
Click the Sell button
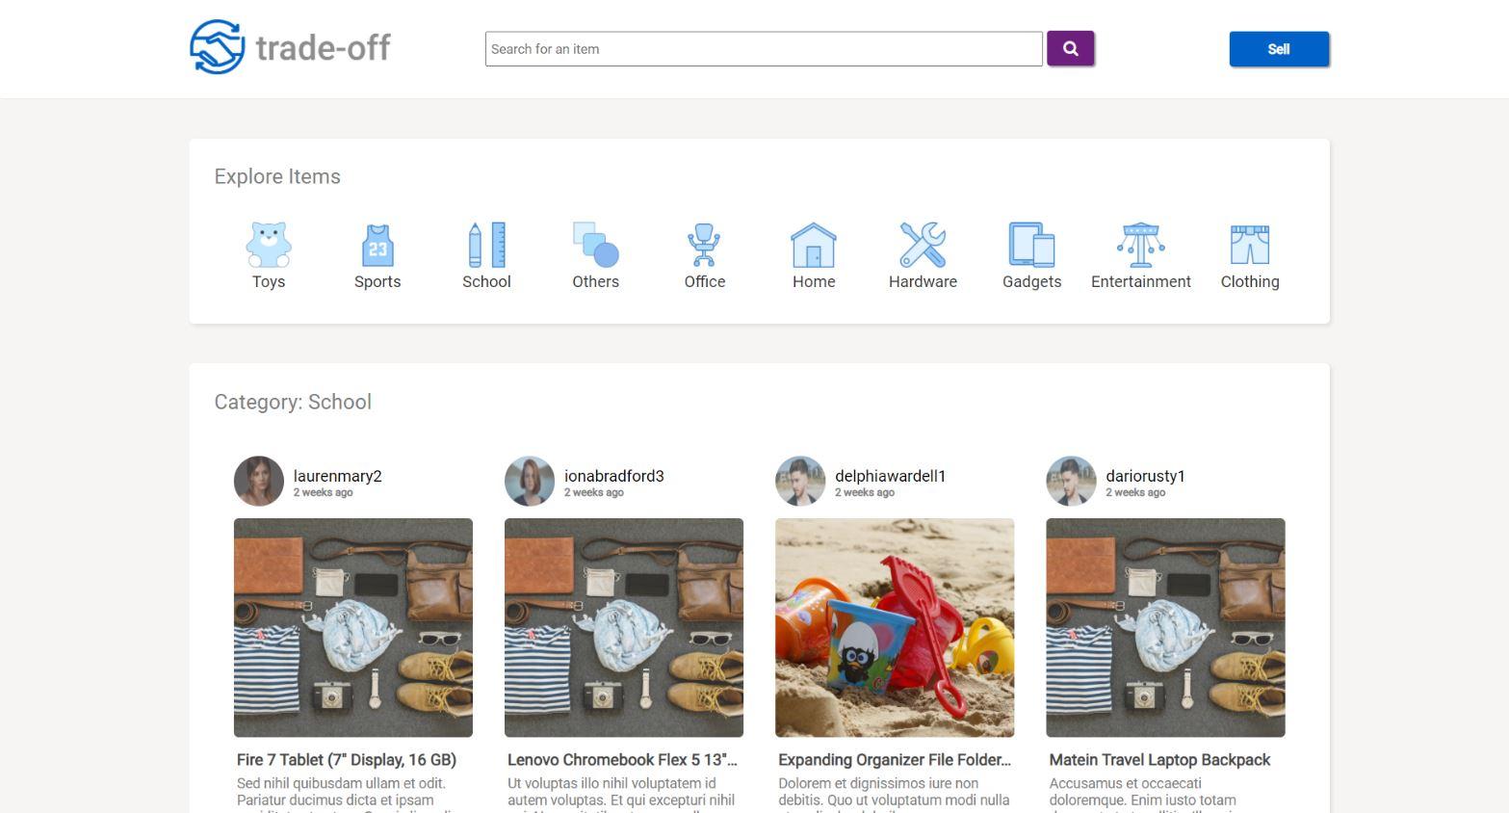pyautogui.click(x=1278, y=48)
